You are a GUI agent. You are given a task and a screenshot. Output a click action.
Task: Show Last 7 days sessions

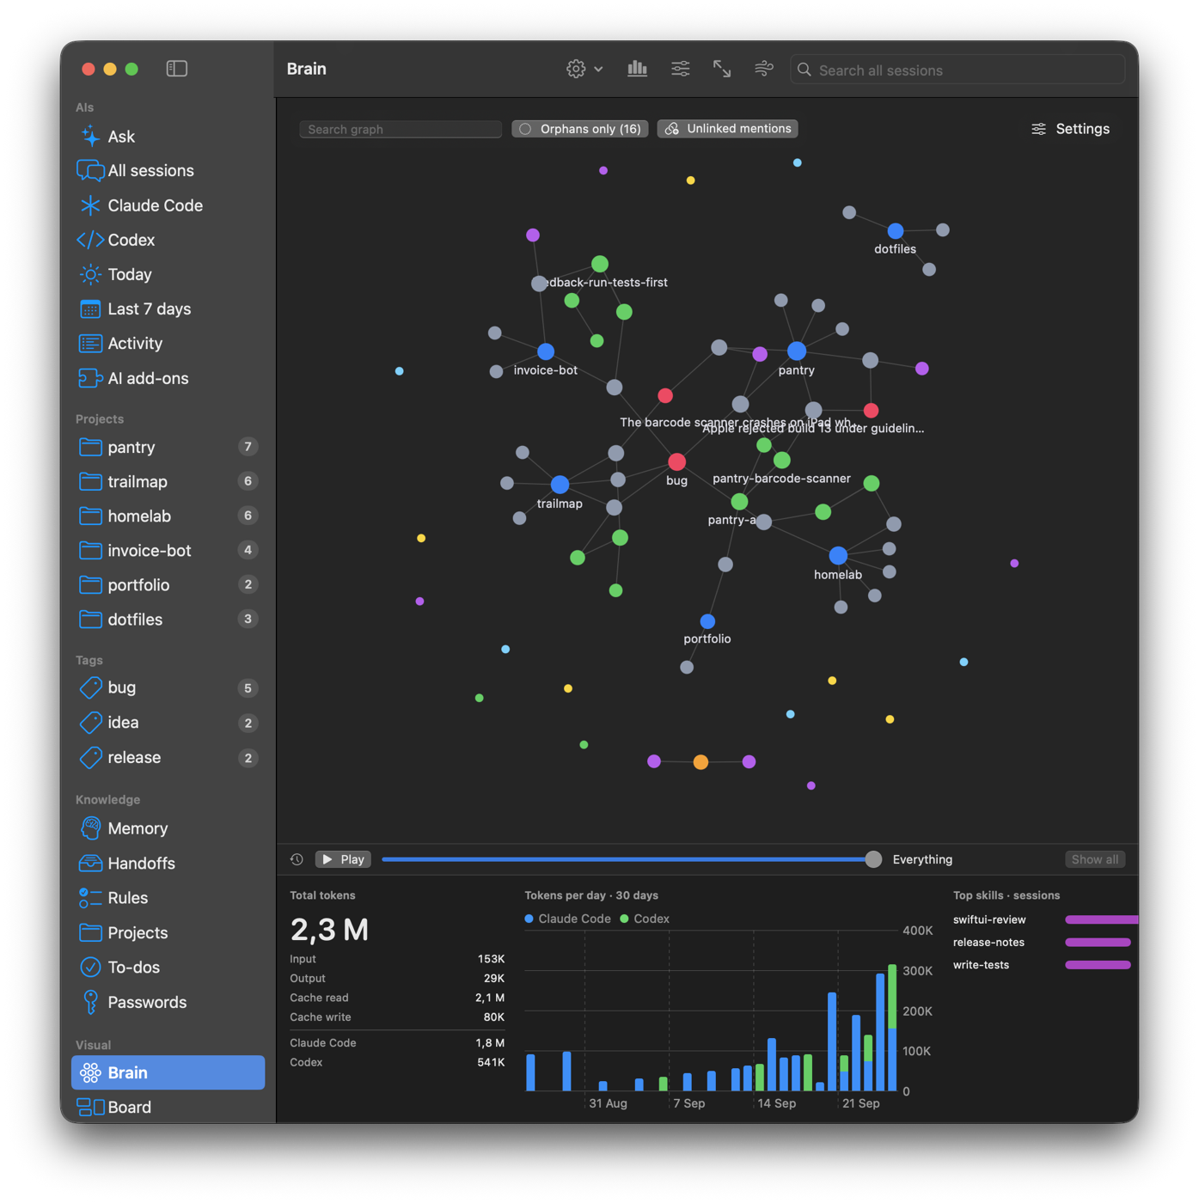pos(168,308)
